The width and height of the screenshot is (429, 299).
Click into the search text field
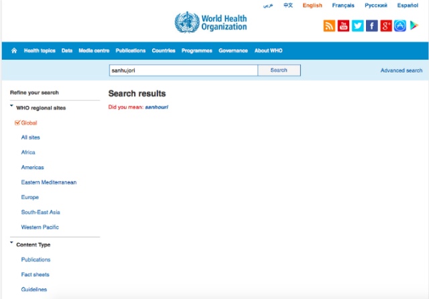(x=183, y=70)
